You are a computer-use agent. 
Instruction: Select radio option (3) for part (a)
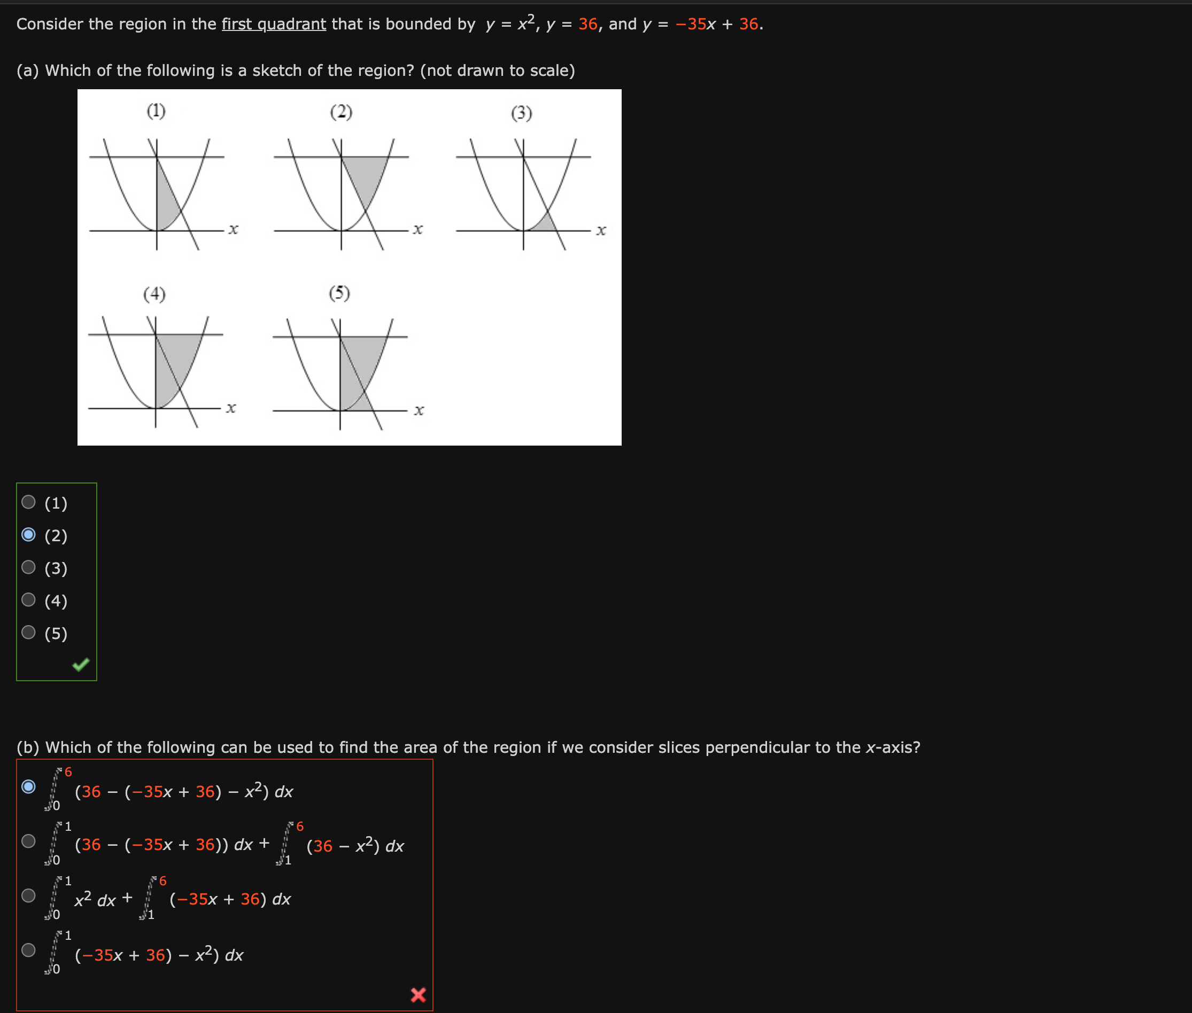pos(28,567)
